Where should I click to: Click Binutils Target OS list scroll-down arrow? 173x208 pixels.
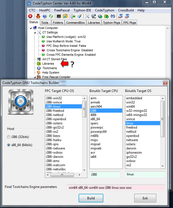(x=163, y=166)
